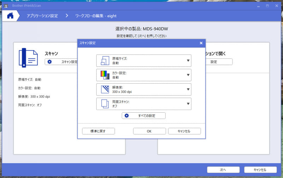Select ワークフローの編集 - eight breadcrumb

(96, 16)
